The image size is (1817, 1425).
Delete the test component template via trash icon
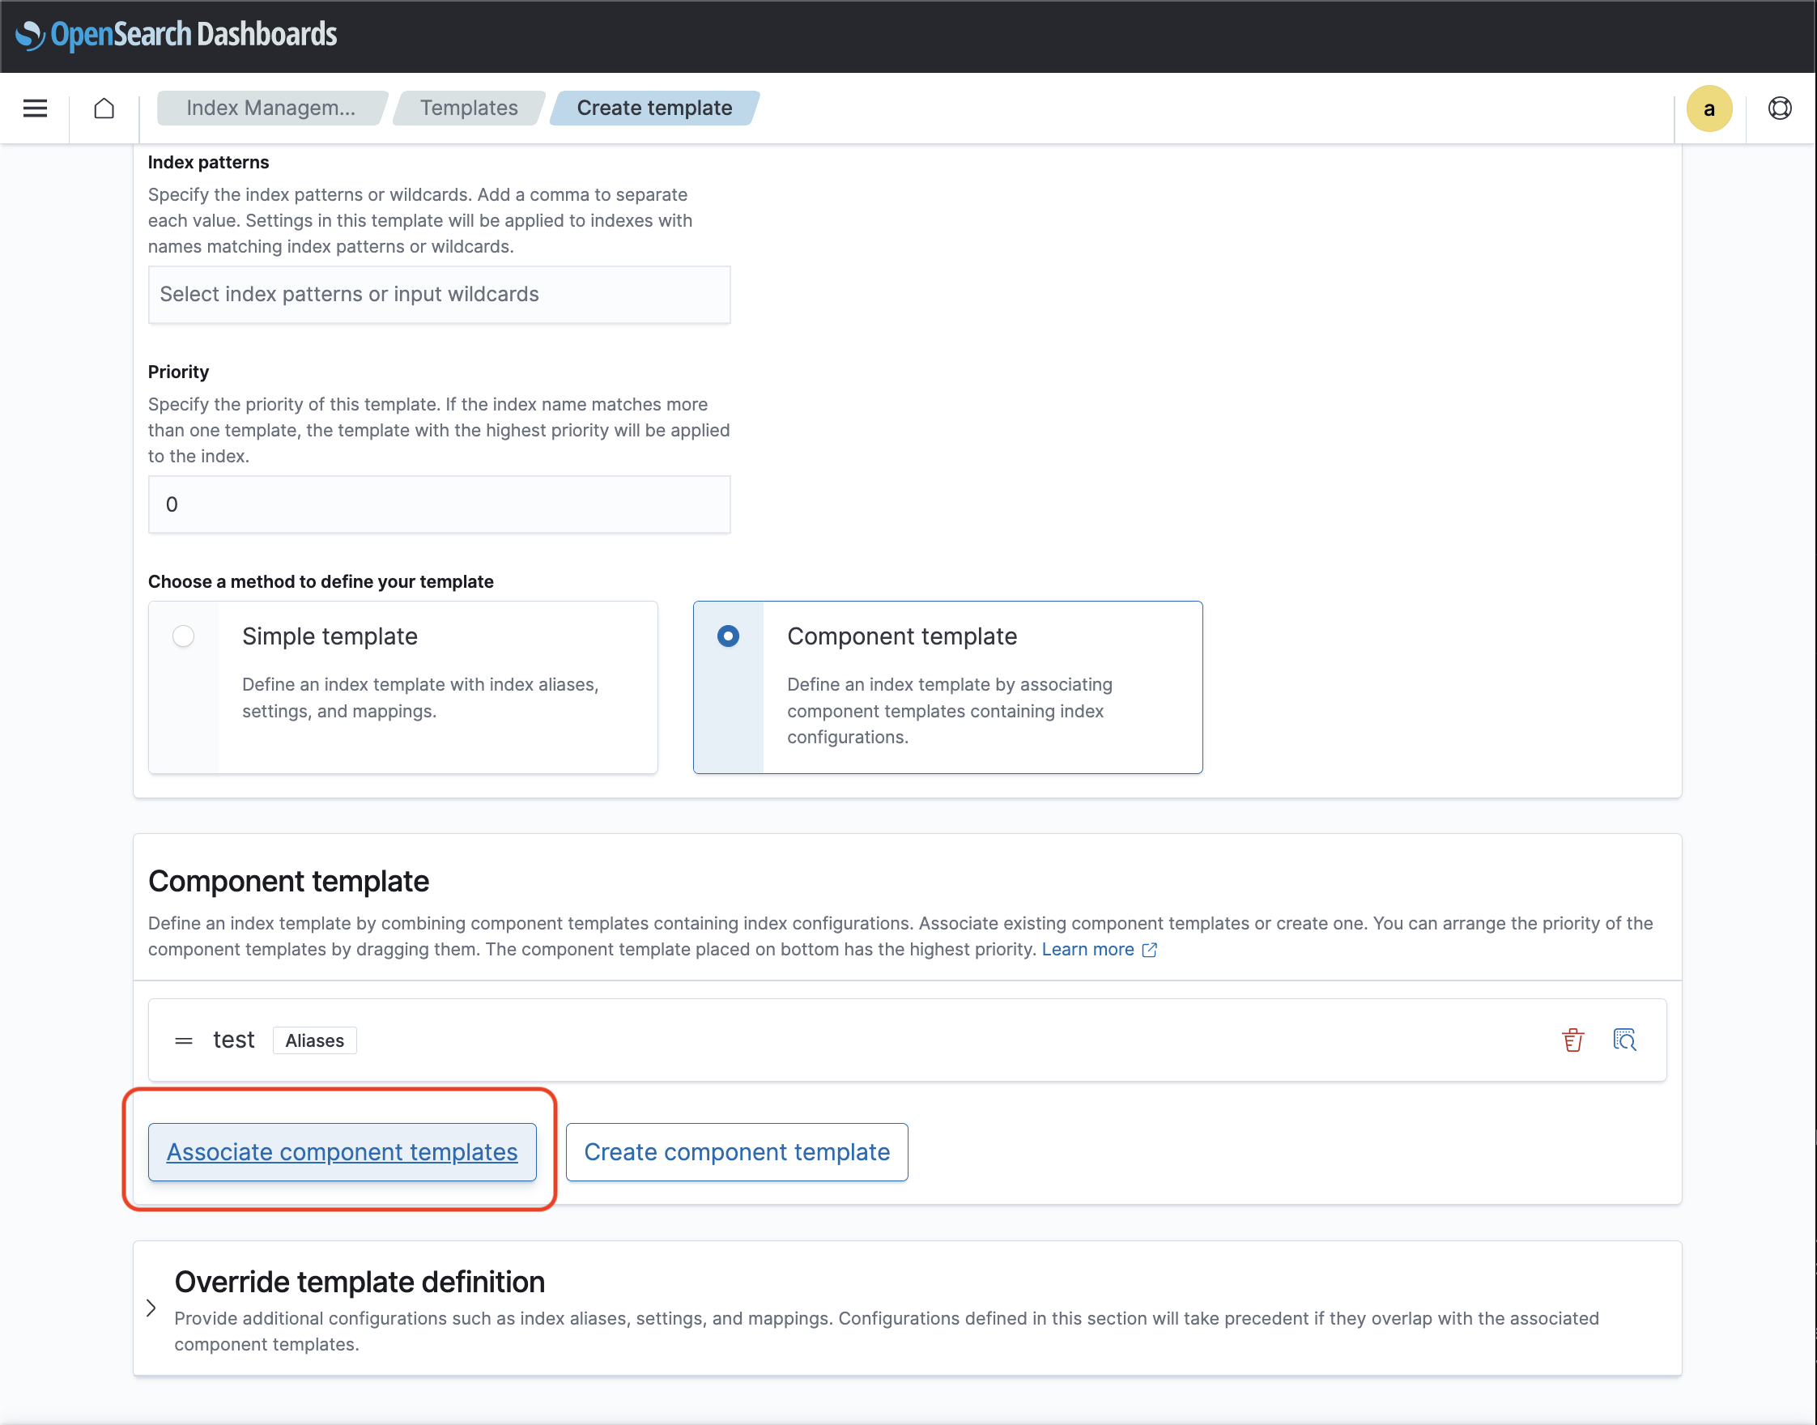point(1572,1040)
